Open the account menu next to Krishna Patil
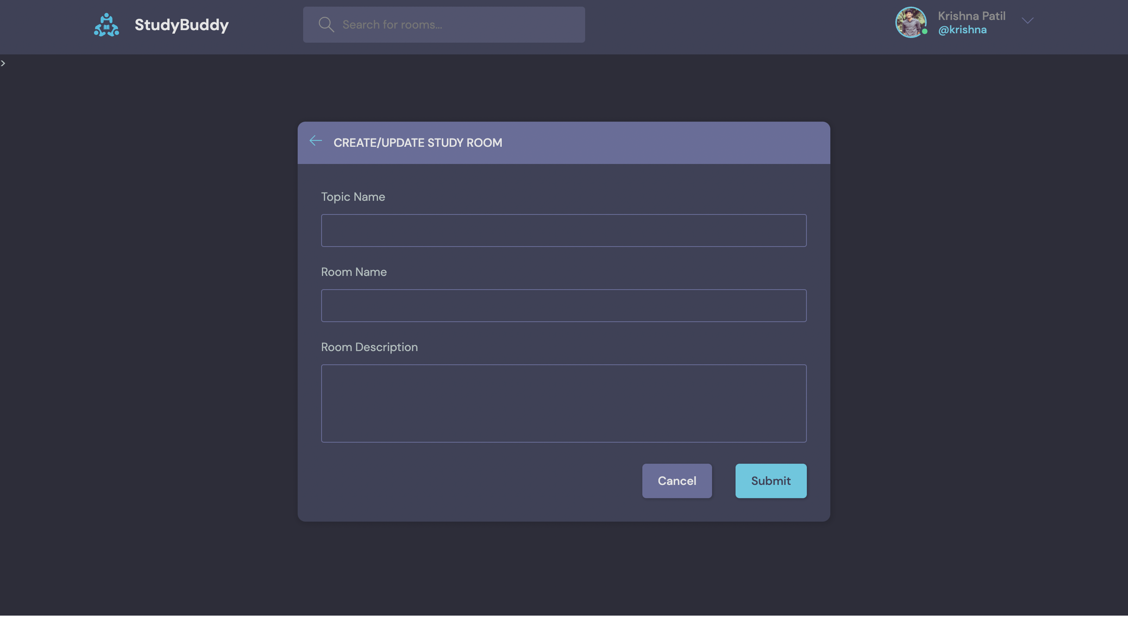1128x634 pixels. pos(1028,21)
